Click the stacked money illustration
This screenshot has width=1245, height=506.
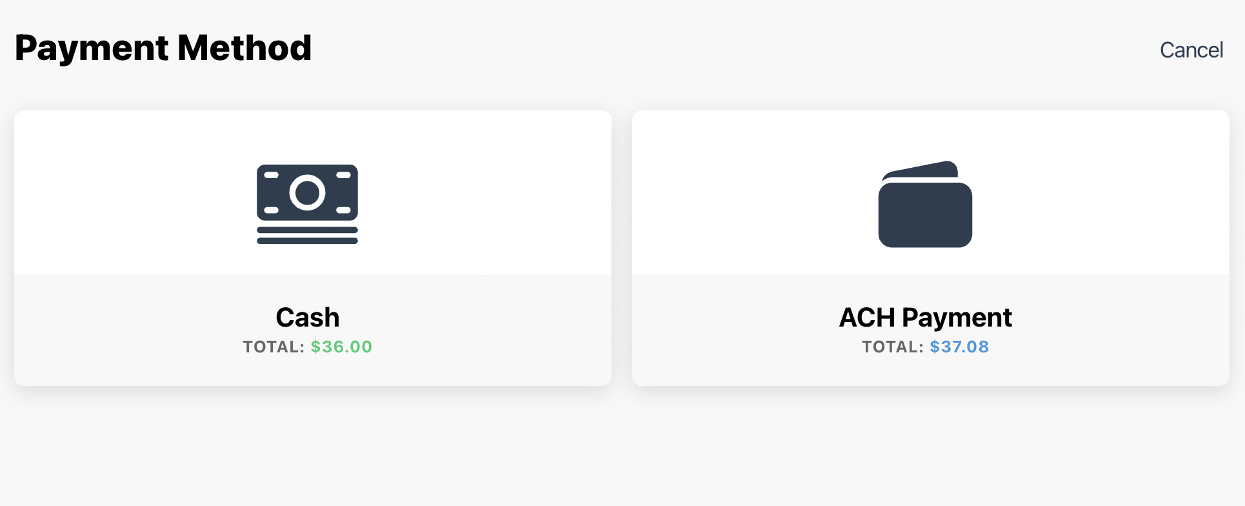click(308, 232)
